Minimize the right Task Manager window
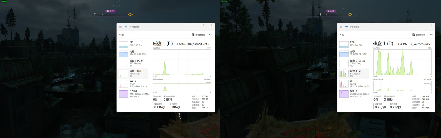The width and height of the screenshot is (441, 138). [418, 25]
